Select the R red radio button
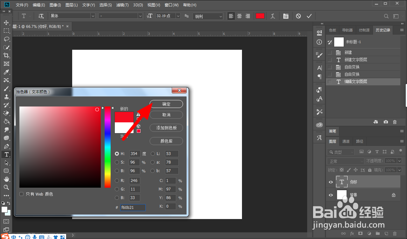Viewport: 407px width, 239px height. click(x=117, y=181)
